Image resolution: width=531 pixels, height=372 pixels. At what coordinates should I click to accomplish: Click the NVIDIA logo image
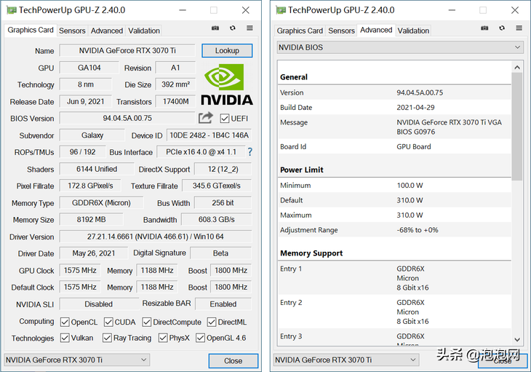coord(227,84)
